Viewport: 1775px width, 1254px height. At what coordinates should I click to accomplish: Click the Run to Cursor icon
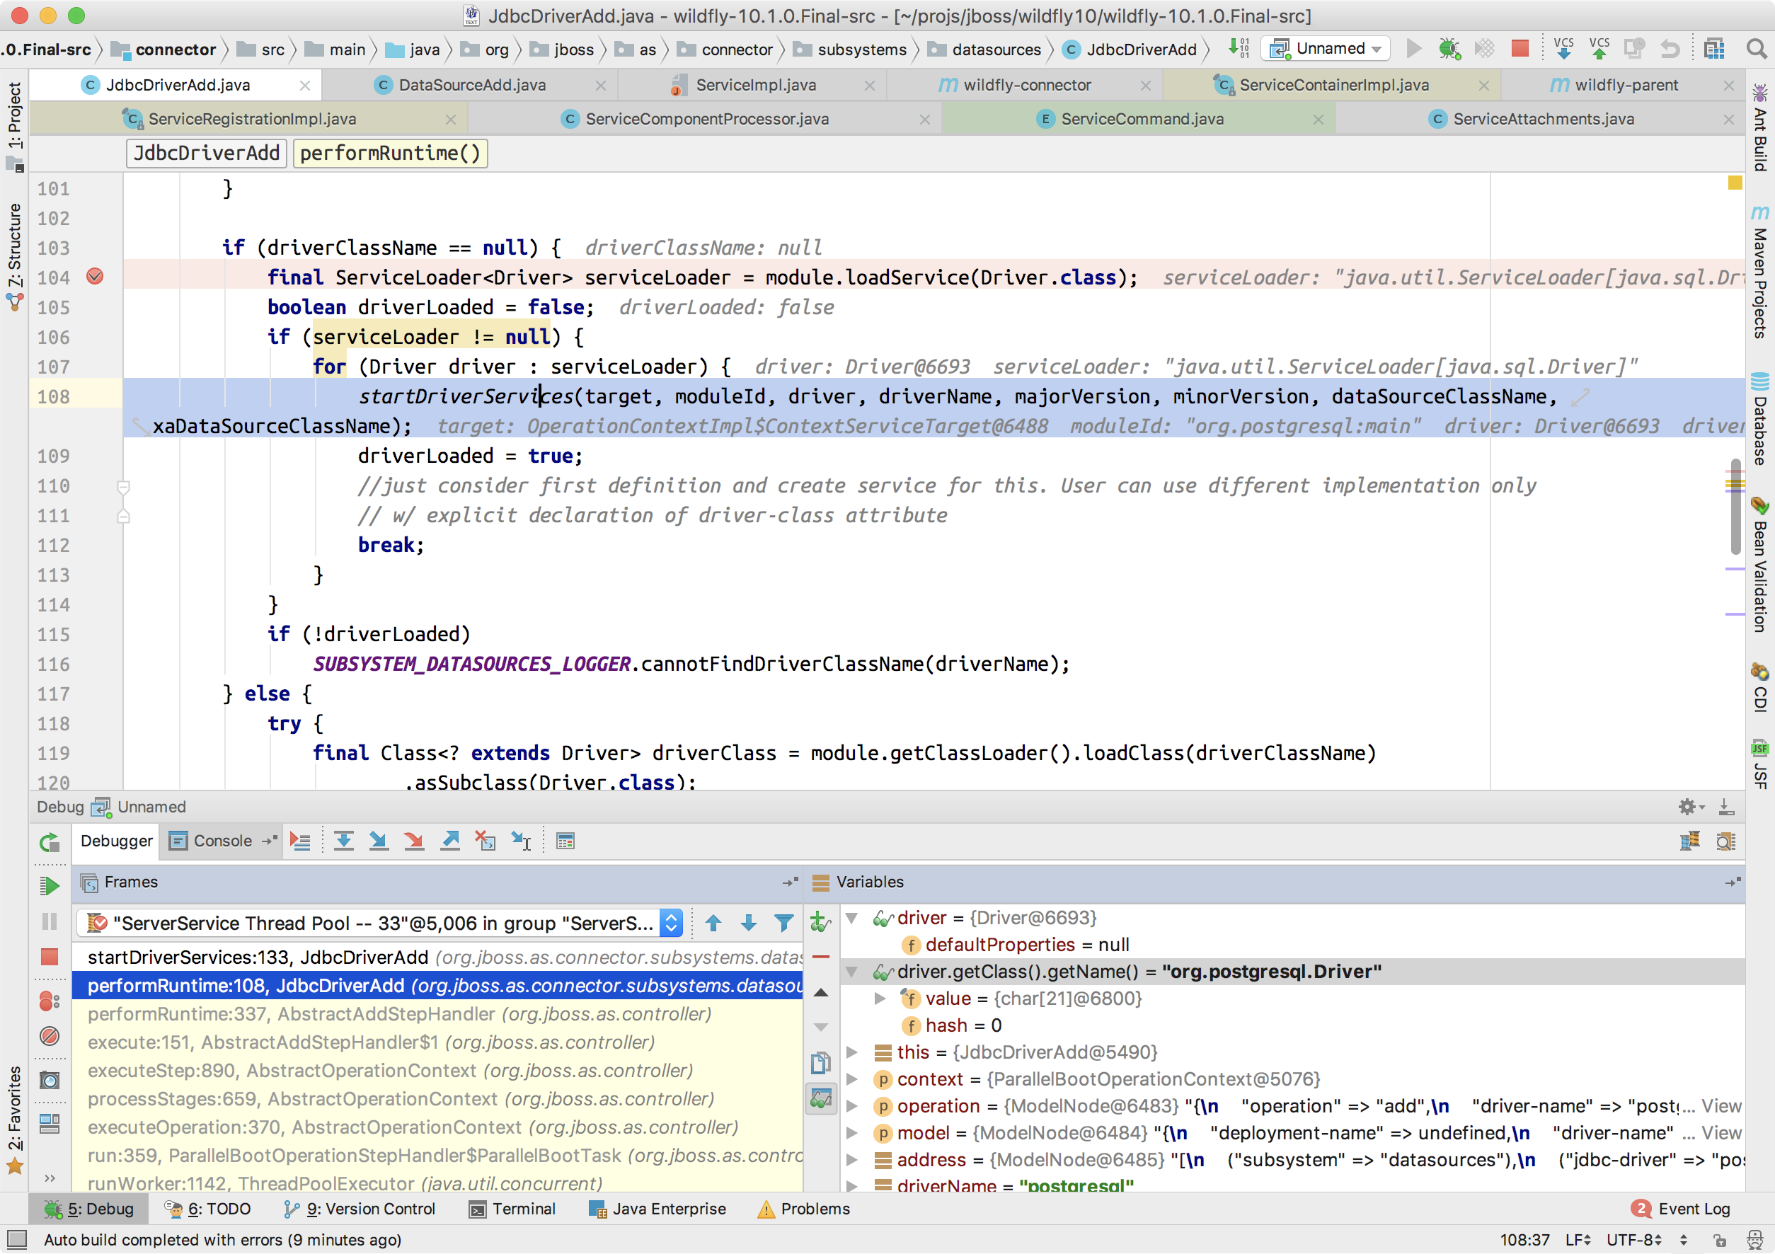521,841
